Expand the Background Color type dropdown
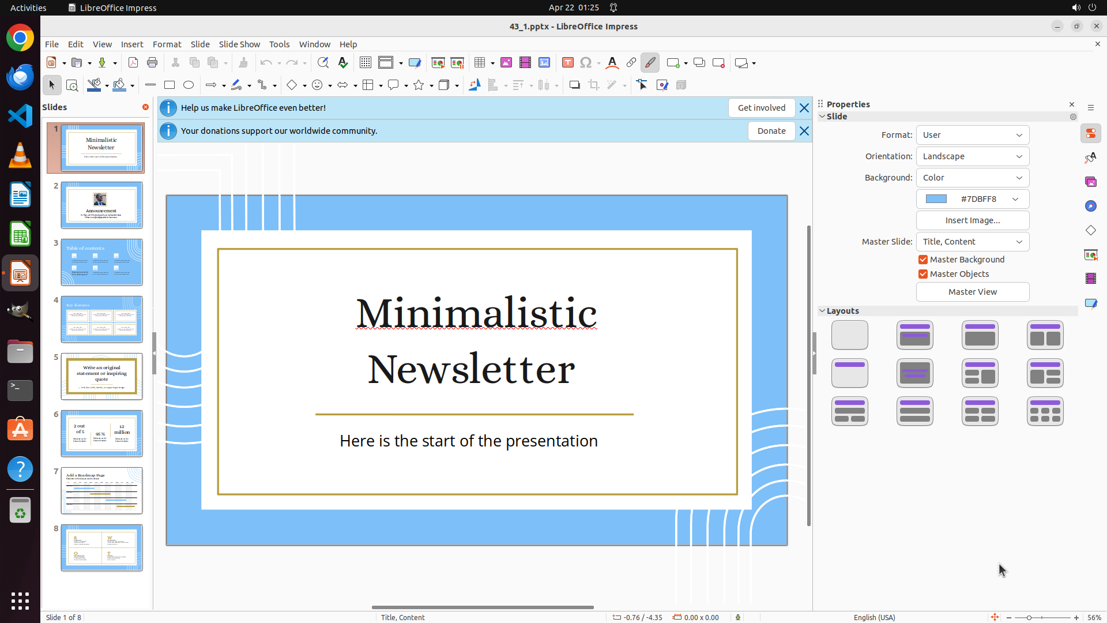 972,178
